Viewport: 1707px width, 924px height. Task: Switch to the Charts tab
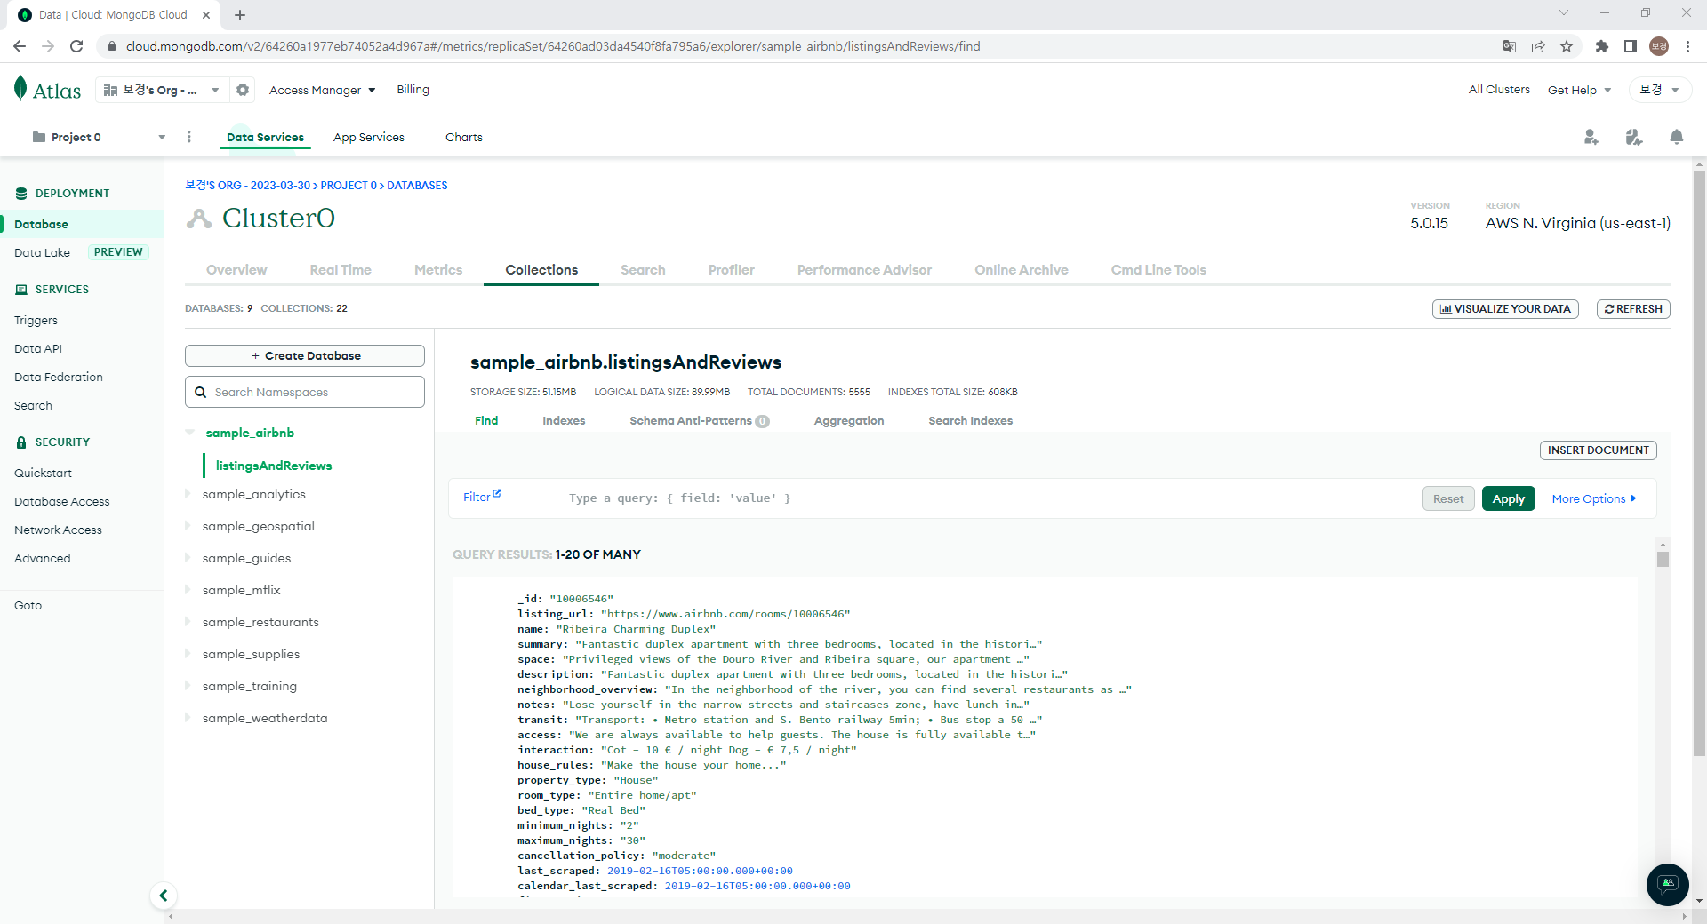(464, 137)
